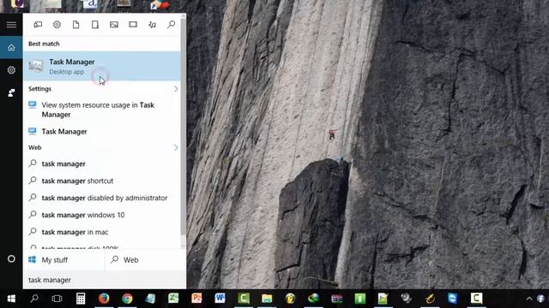Filter search results by Photos
Screen dimensions: 549x308
tap(114, 25)
